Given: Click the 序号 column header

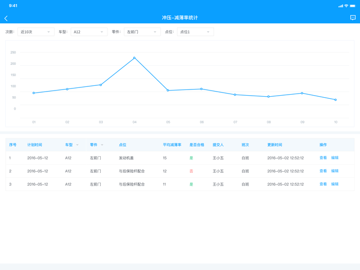Looking at the screenshot, I should tap(13, 145).
